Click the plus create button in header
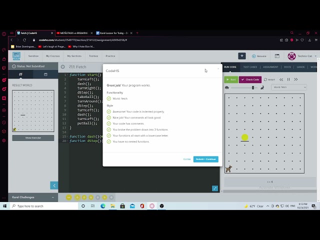 [242, 56]
